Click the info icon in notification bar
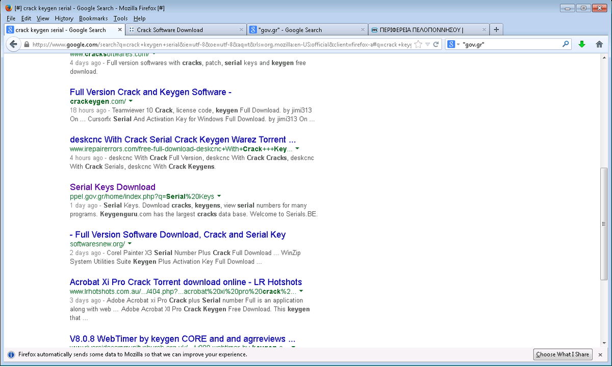This screenshot has width=612, height=367. (11, 354)
